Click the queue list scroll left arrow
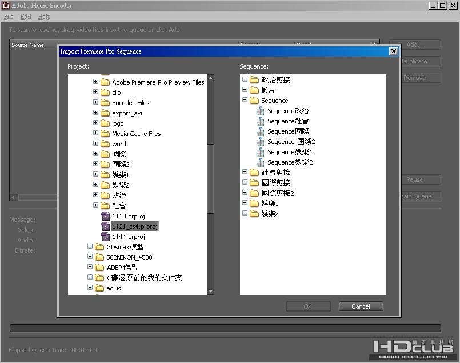The width and height of the screenshot is (460, 363). (x=14, y=197)
